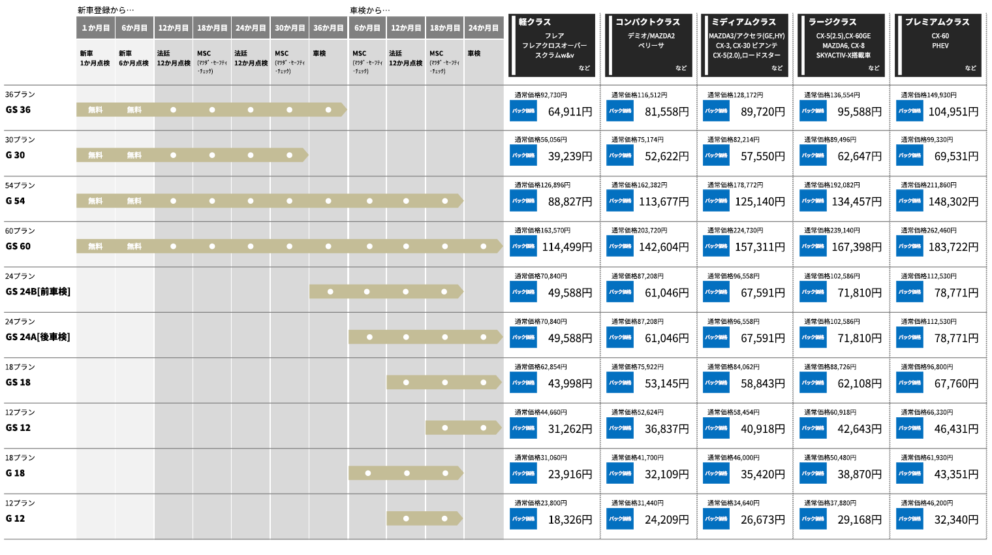The image size is (992, 555).
Task: Click the パック価格 badge beside 104,951円
Action: click(910, 111)
